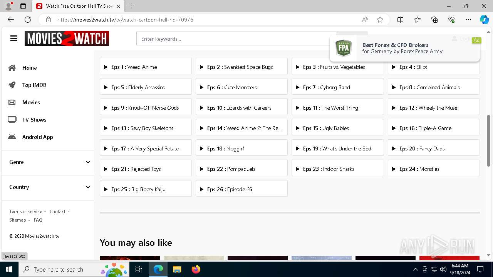Open the FAQ footer link

point(38,220)
